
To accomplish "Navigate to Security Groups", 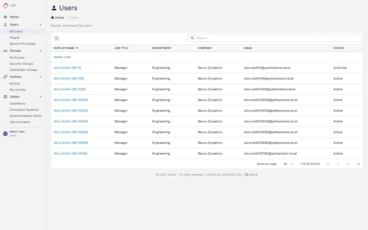I will pyautogui.click(x=21, y=64).
